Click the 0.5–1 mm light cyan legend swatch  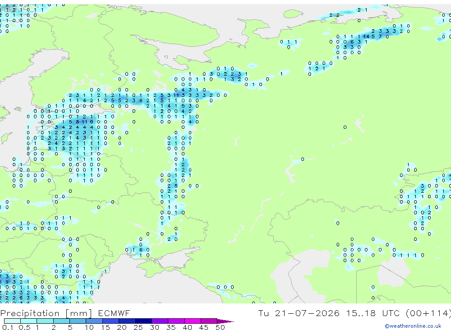(x=28, y=321)
